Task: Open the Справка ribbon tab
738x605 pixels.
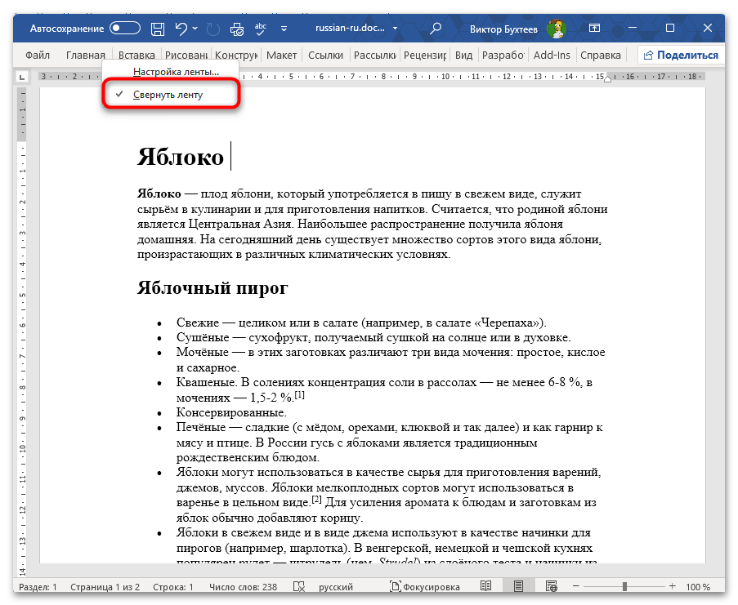Action: 601,55
